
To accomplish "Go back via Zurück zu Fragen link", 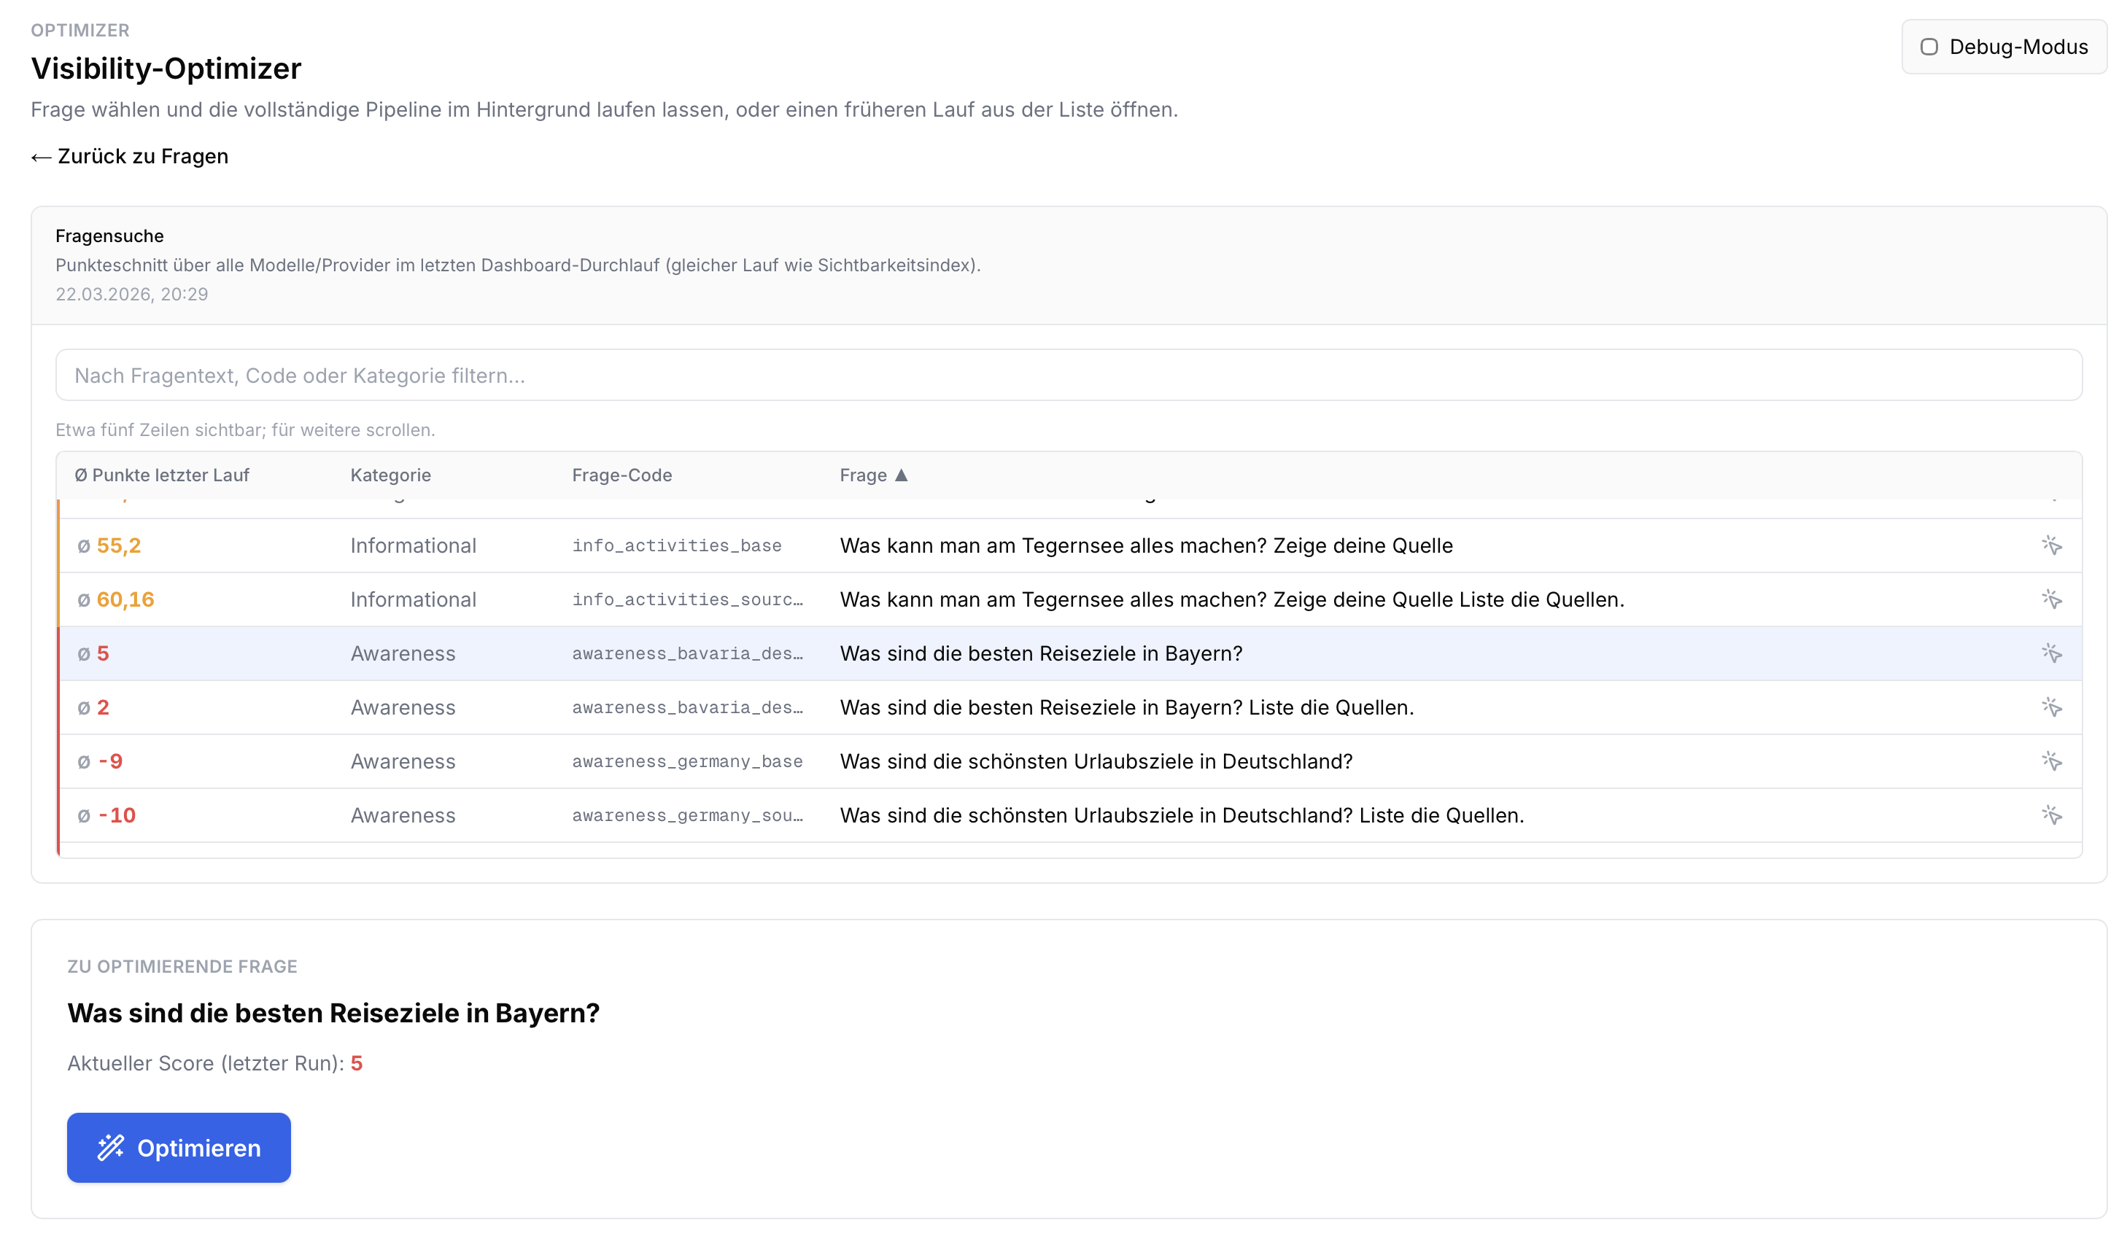I will 142,157.
